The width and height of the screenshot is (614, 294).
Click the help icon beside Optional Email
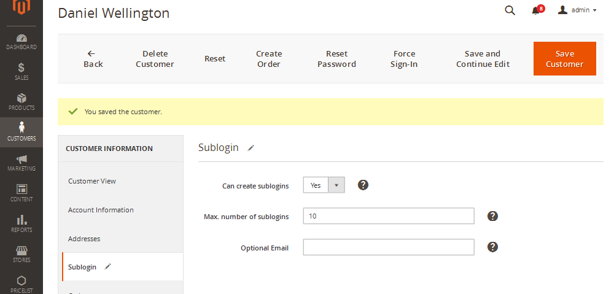[492, 247]
